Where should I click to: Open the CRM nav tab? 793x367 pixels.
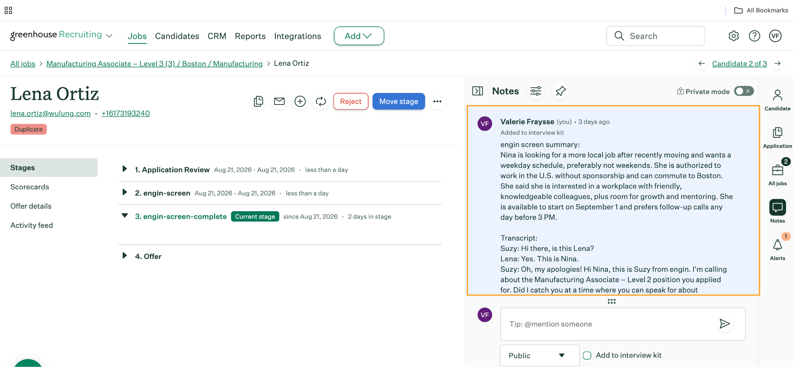(217, 36)
